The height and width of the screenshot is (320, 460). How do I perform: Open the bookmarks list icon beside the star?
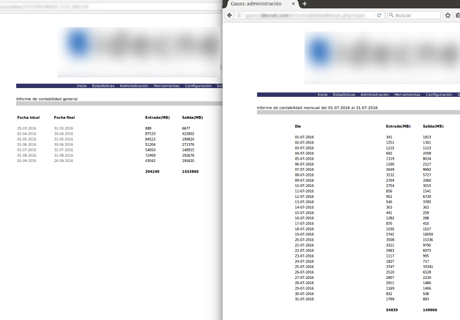click(457, 15)
